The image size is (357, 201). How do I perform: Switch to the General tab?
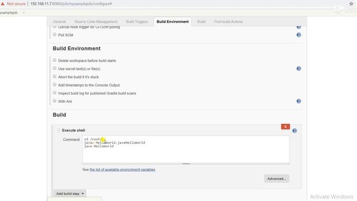(59, 22)
